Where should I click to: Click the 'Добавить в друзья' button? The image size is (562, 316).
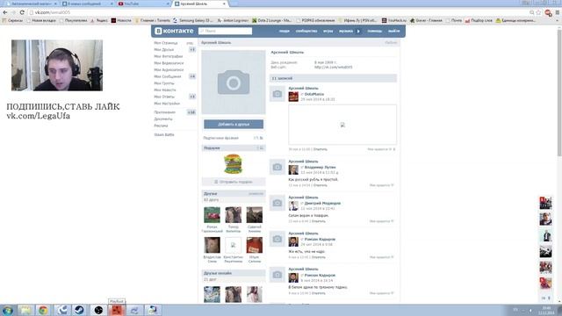point(234,125)
